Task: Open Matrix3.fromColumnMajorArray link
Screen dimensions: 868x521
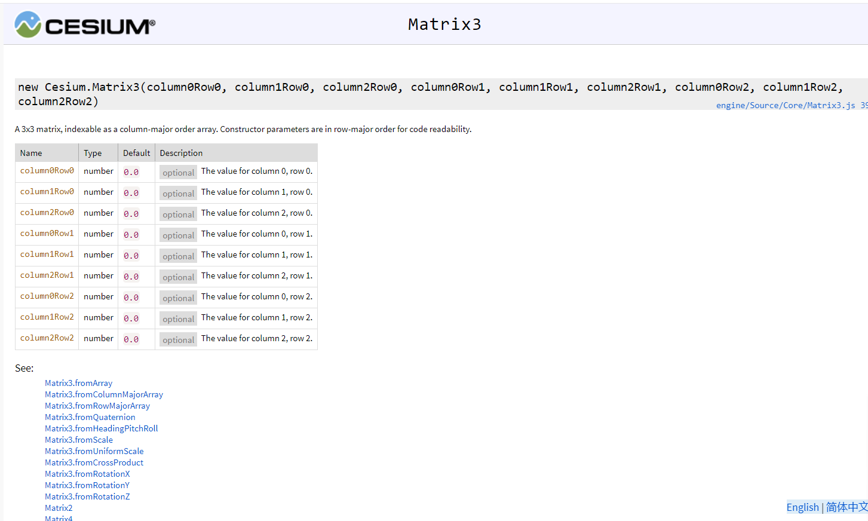Action: pos(104,394)
